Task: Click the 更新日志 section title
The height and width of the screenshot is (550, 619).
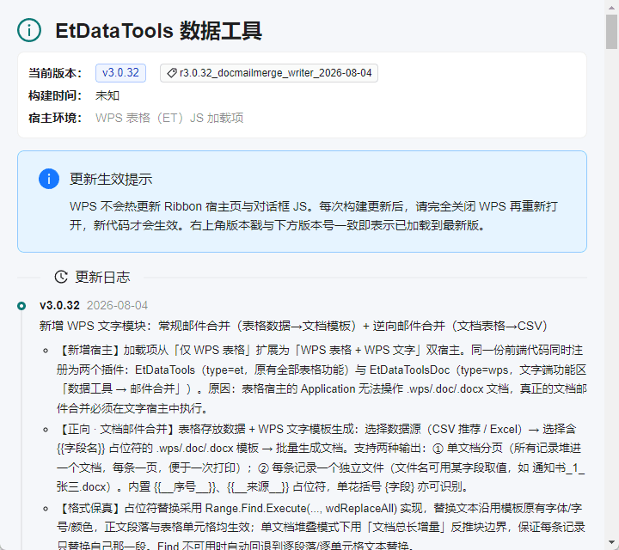Action: (x=102, y=277)
